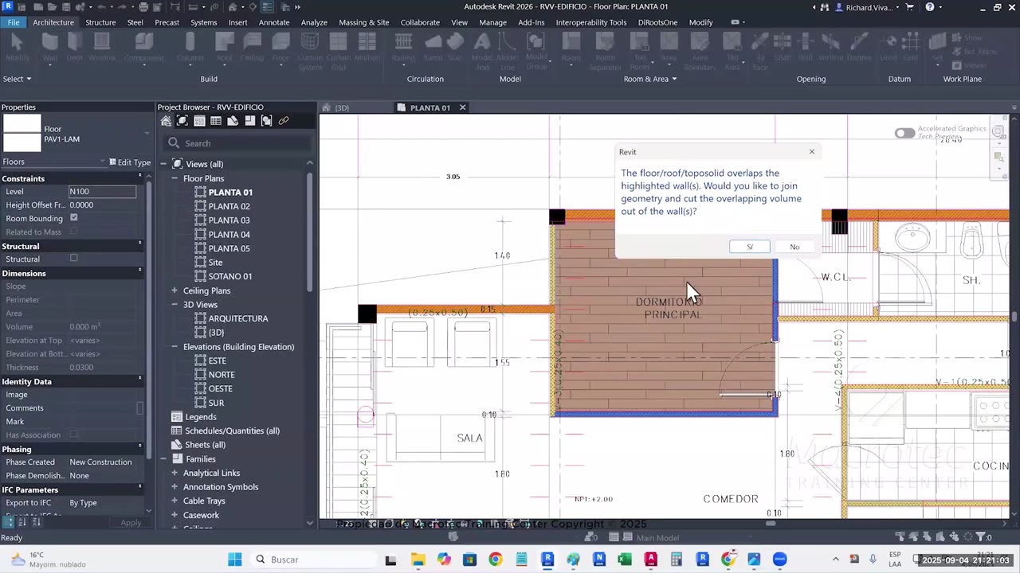Collapse the Views (all) tree node

[163, 164]
